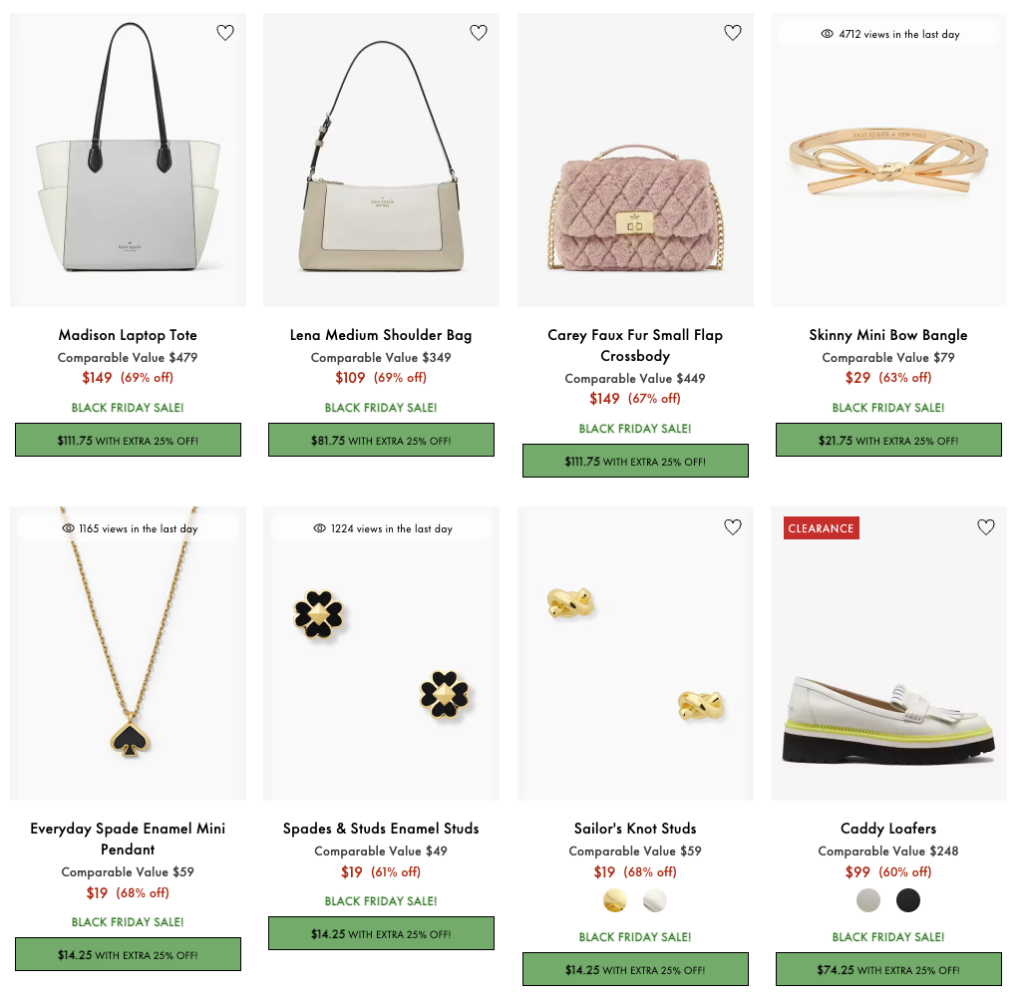Select gold color swatch for Sailor's Knot Studs
Viewport: 1022px width, 1003px height.
[x=615, y=901]
